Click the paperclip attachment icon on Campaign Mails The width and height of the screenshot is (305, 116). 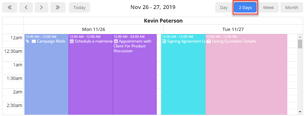tap(27, 41)
